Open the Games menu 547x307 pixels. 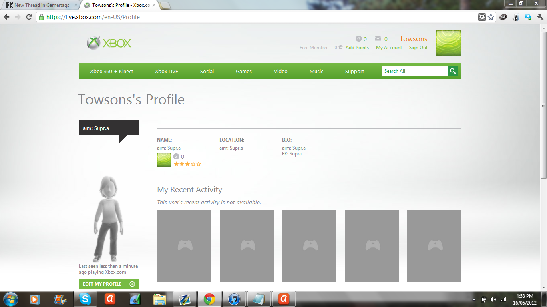[244, 71]
